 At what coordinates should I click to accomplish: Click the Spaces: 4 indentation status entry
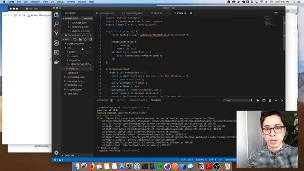(x=201, y=160)
